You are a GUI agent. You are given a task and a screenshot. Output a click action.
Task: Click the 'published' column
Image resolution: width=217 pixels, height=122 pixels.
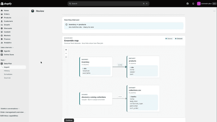click(134, 106)
